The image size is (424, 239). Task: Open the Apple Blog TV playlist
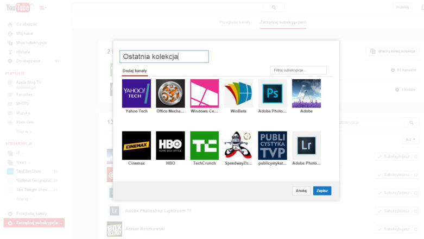[x=29, y=82]
